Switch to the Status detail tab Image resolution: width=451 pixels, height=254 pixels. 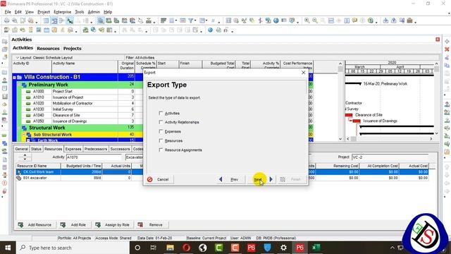(x=36, y=149)
